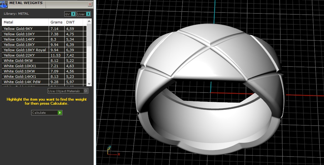The height and width of the screenshot is (165, 324).
Task: Click the 7.14 grams value
Action: 54,29
